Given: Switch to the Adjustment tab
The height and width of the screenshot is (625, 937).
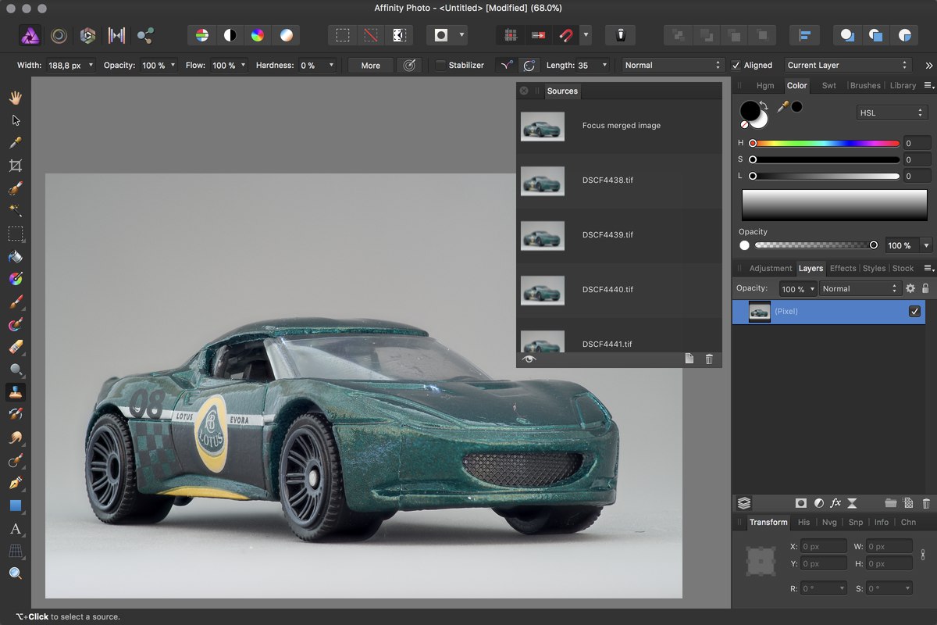Looking at the screenshot, I should pos(771,269).
